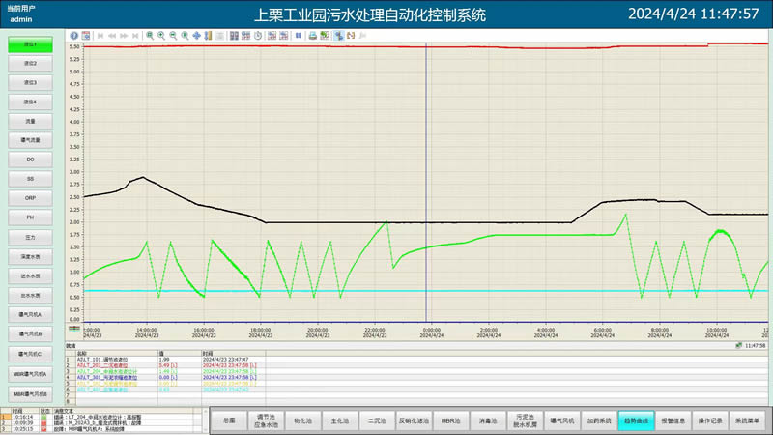Click the 时间 column header in alarm list
Viewport: 773px width, 435px height.
click(16, 409)
